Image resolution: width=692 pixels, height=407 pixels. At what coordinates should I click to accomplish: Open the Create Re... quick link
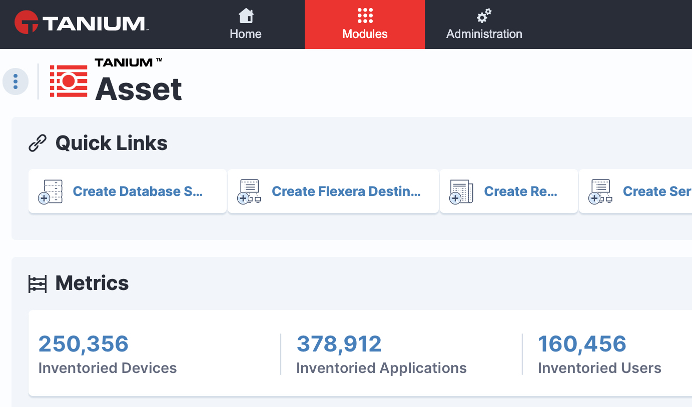point(509,191)
